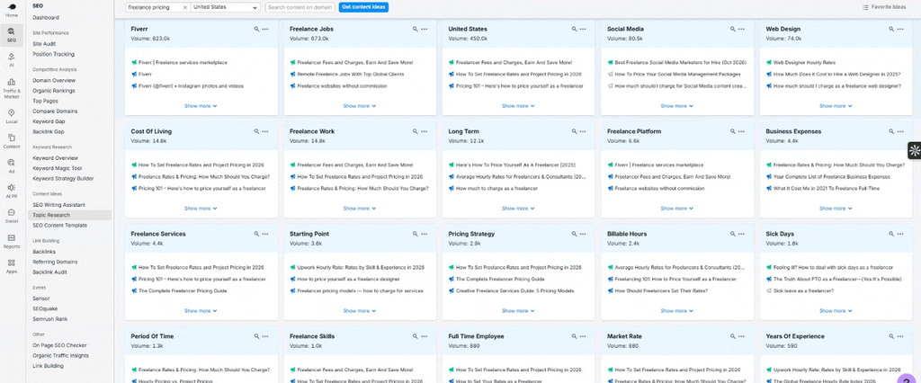Open Web Designer Hourly Rates headline
The image size is (921, 383).
click(x=804, y=62)
